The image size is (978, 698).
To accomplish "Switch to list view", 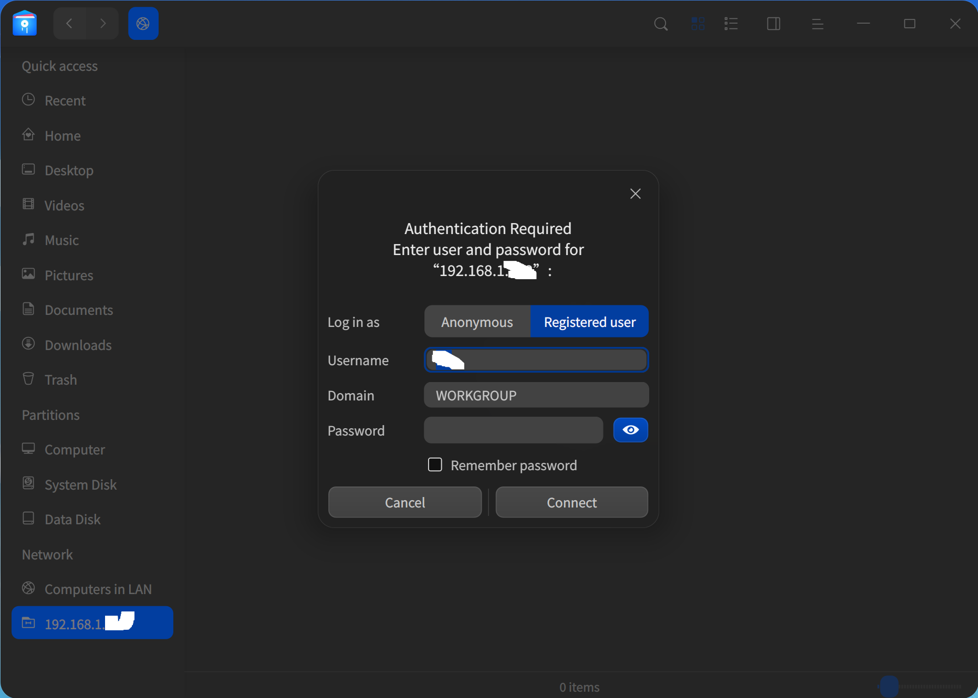I will [x=731, y=24].
